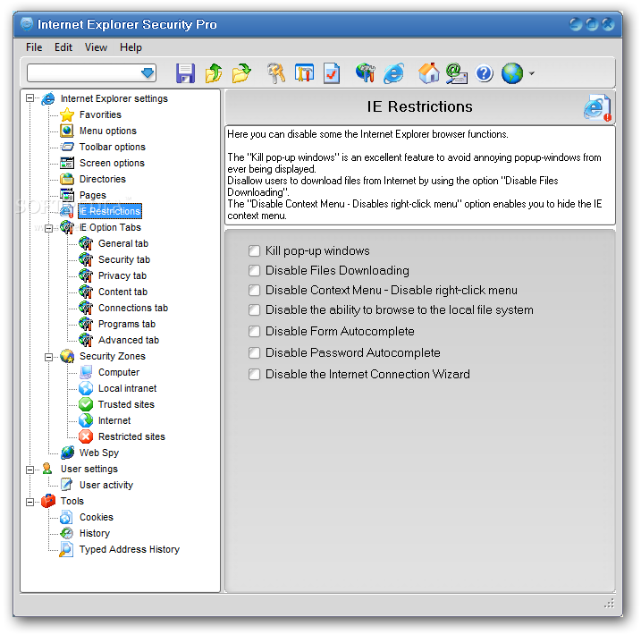
Task: Click the window resize grip corner
Action: pyautogui.click(x=609, y=604)
